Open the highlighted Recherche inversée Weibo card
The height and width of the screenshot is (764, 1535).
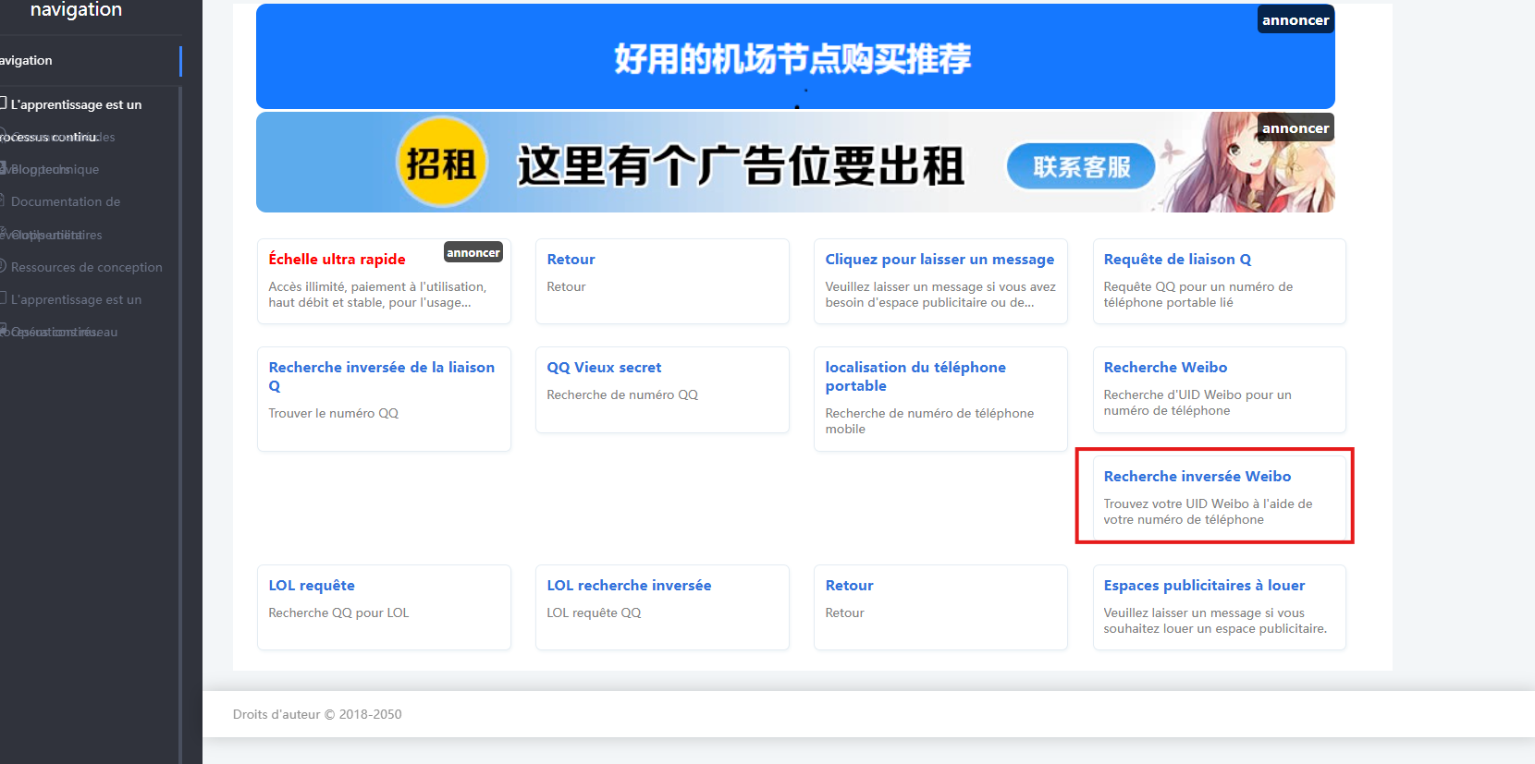pyautogui.click(x=1197, y=477)
